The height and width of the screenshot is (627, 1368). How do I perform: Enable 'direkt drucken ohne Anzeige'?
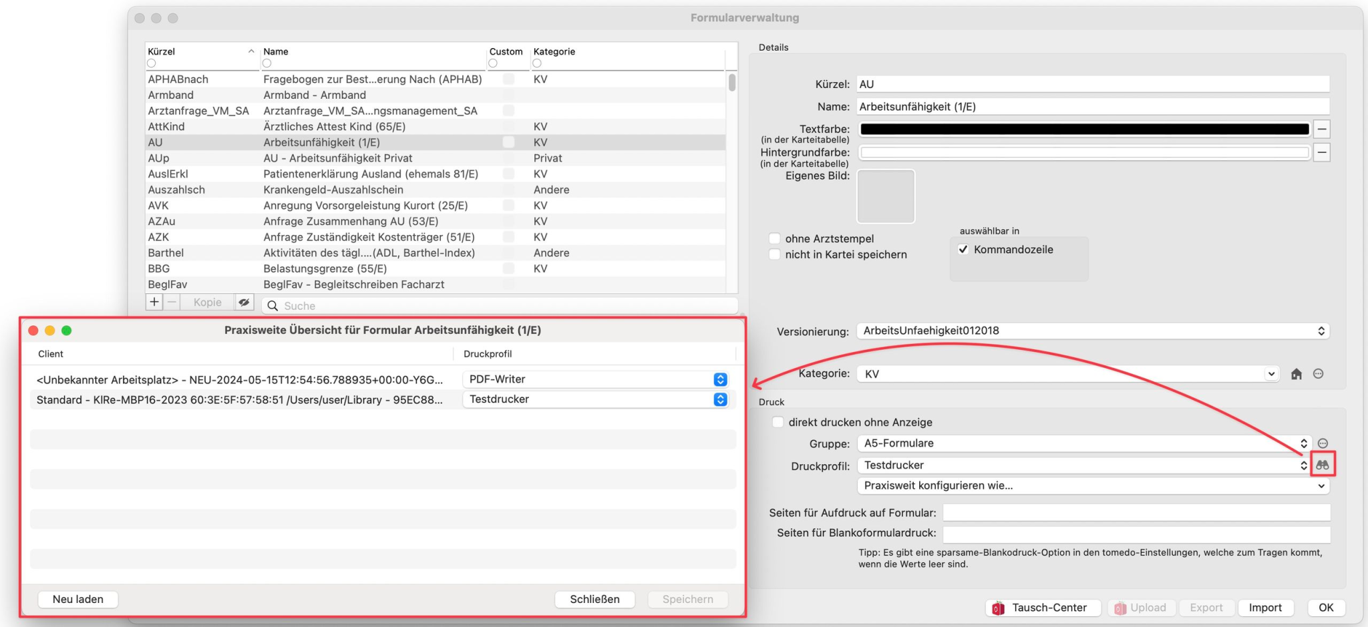click(x=778, y=422)
